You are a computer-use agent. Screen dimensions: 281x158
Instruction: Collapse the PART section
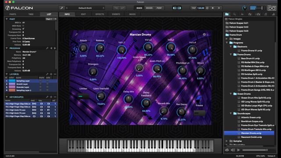7,19
